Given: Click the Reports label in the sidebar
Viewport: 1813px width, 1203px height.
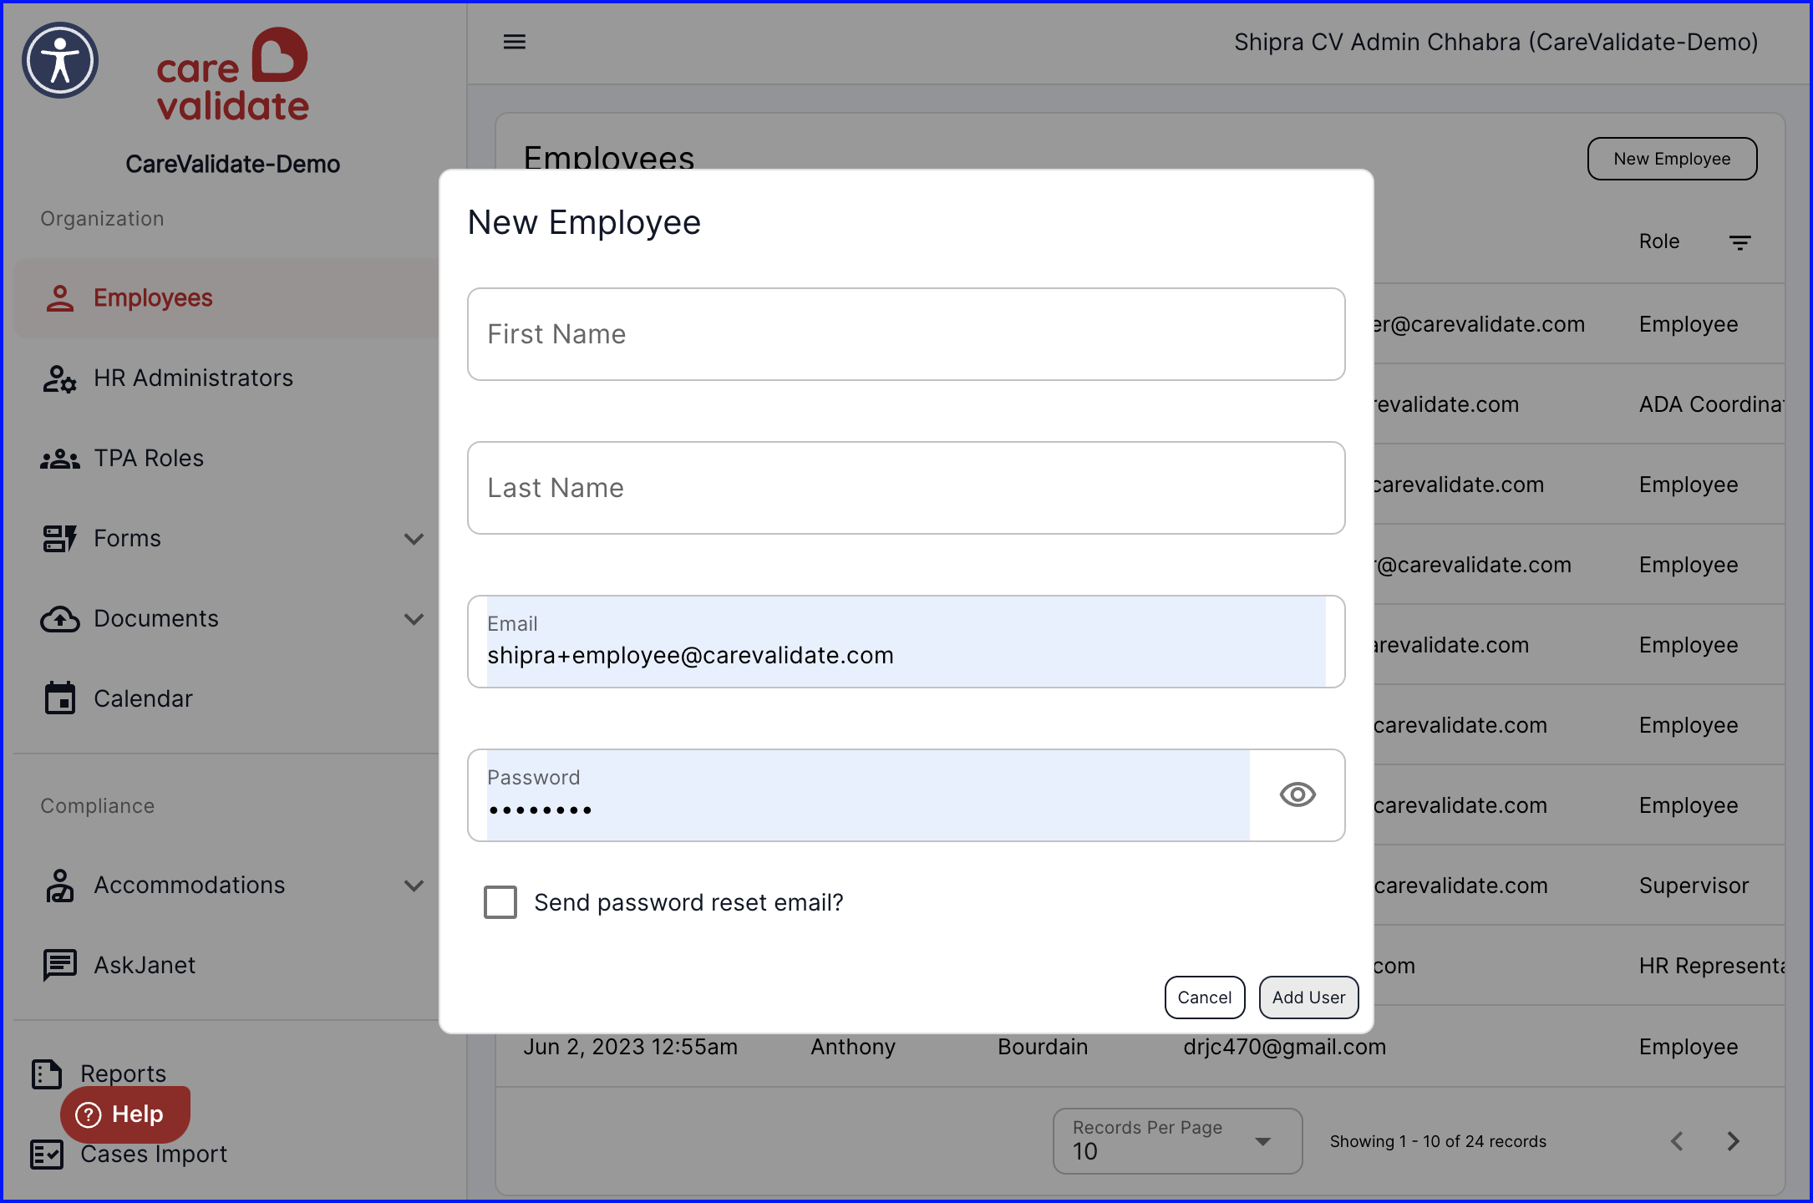Looking at the screenshot, I should [x=123, y=1074].
